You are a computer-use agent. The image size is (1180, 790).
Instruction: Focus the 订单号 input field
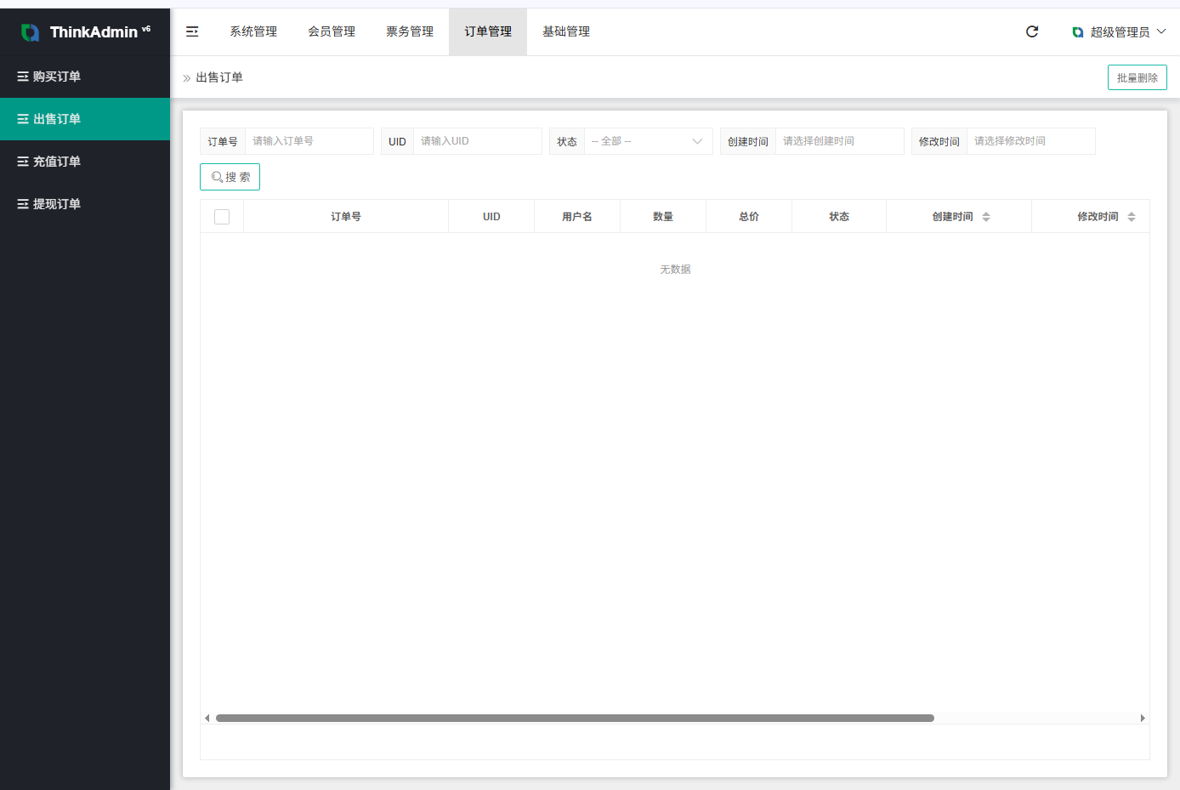click(x=309, y=141)
